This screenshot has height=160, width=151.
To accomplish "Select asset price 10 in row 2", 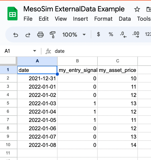I will point(118,78).
